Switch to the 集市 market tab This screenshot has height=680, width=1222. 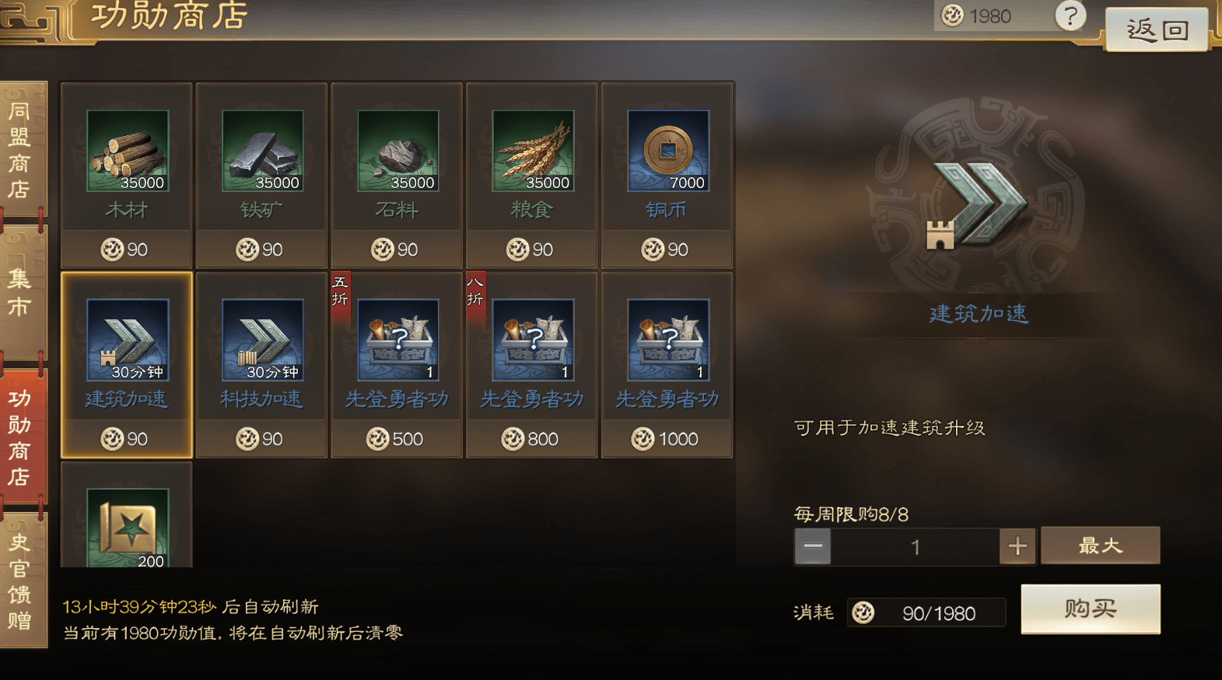coord(23,292)
